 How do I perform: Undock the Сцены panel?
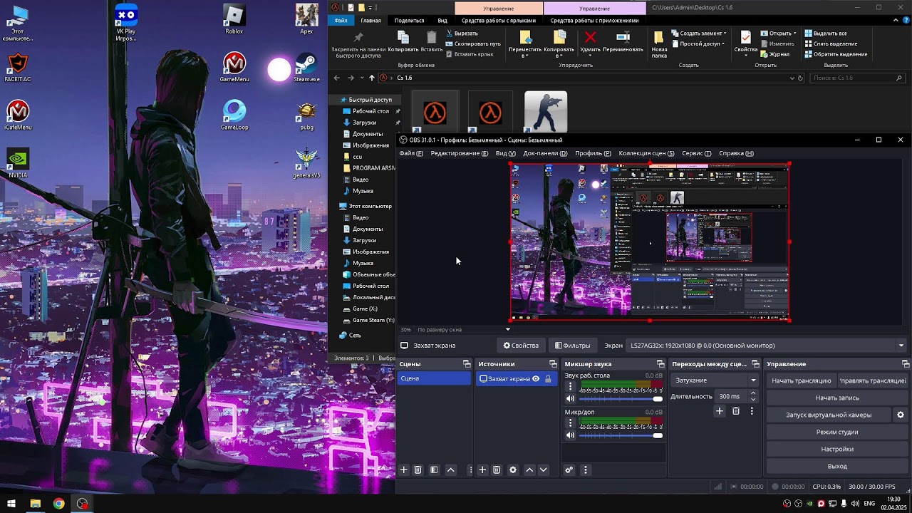467,364
